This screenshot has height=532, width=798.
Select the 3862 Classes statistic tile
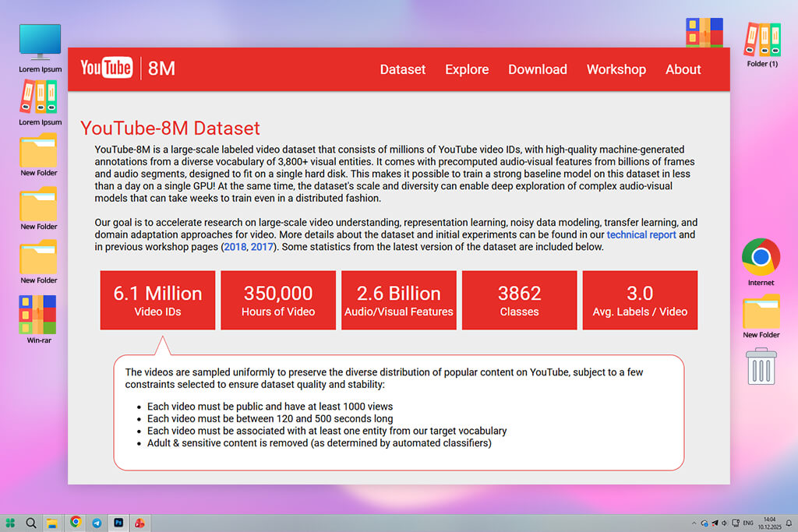tap(519, 300)
